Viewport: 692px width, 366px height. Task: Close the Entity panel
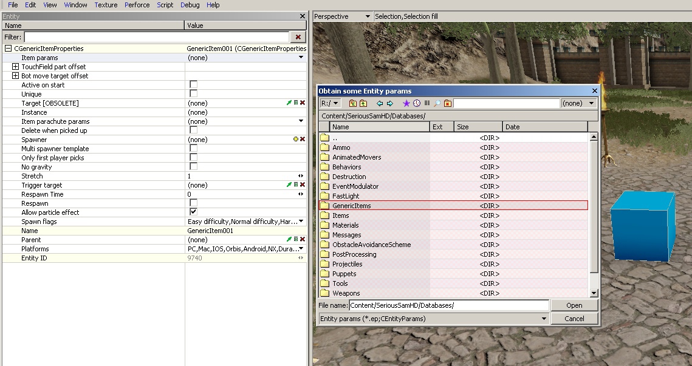303,16
